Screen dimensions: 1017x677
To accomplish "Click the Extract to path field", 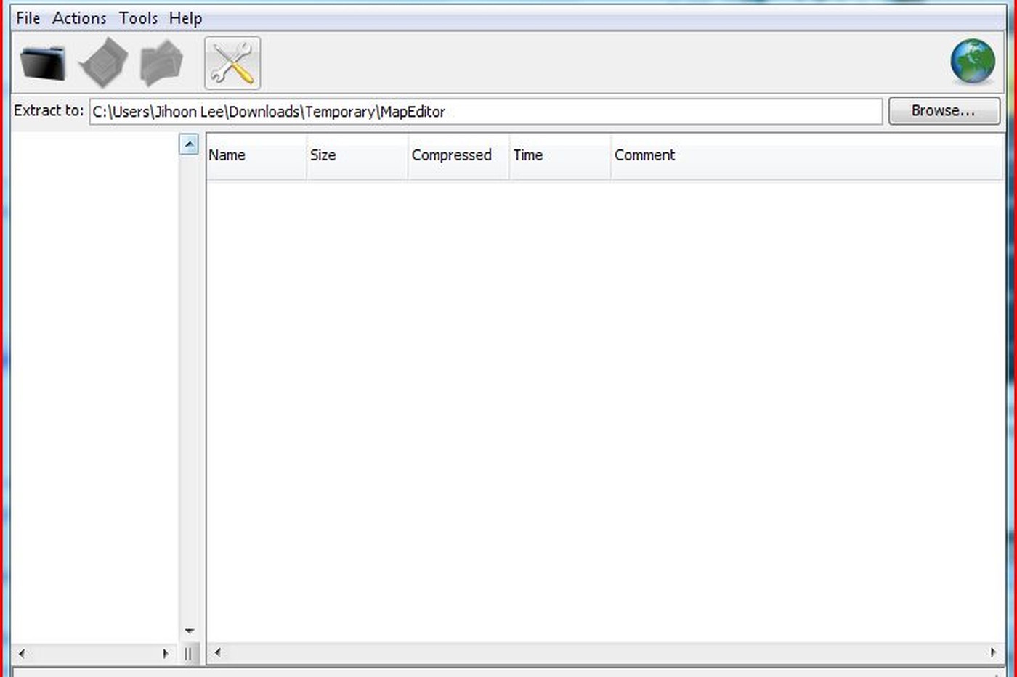I will [x=485, y=112].
